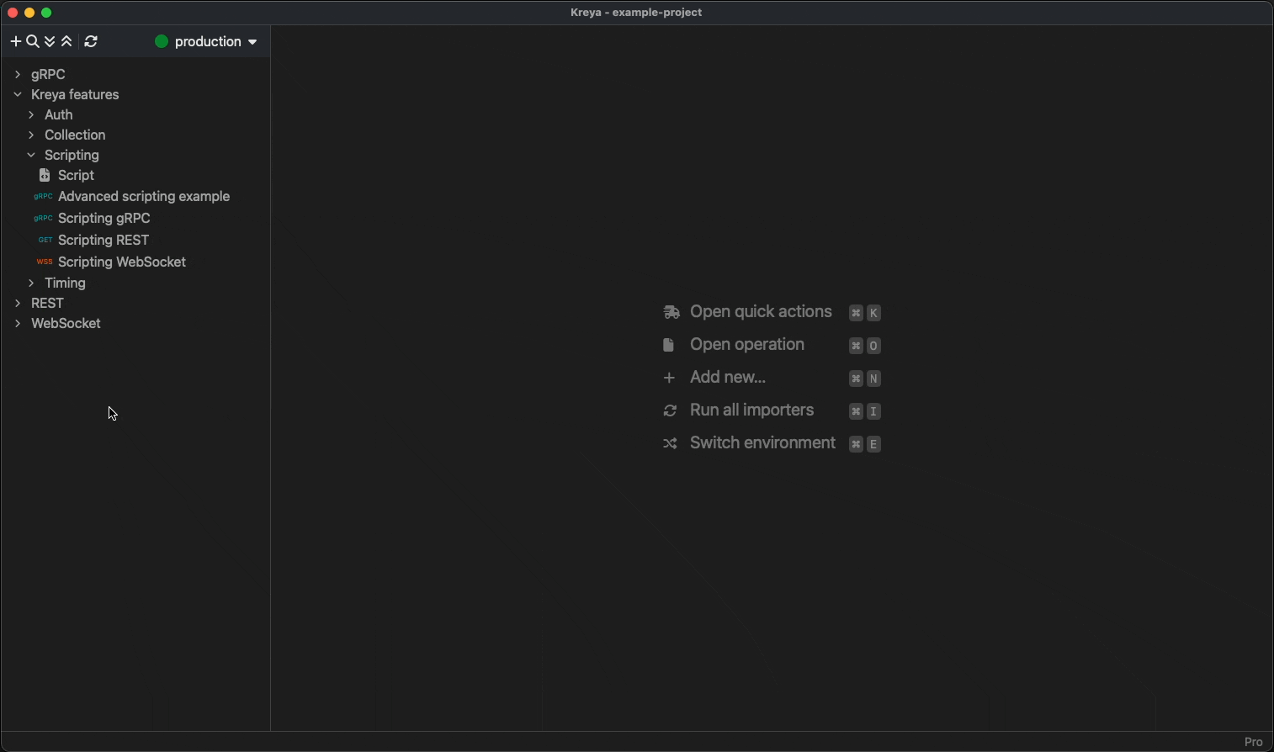Click the K shortcut key badge
The width and height of the screenshot is (1274, 752).
pos(874,313)
